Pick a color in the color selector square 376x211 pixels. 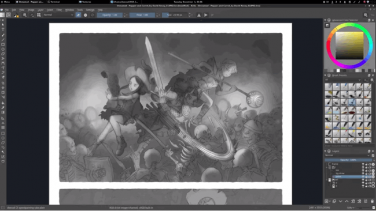(349, 46)
